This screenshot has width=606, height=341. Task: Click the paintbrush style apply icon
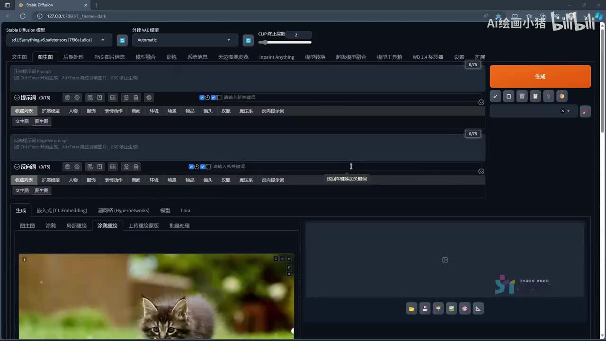tap(585, 111)
